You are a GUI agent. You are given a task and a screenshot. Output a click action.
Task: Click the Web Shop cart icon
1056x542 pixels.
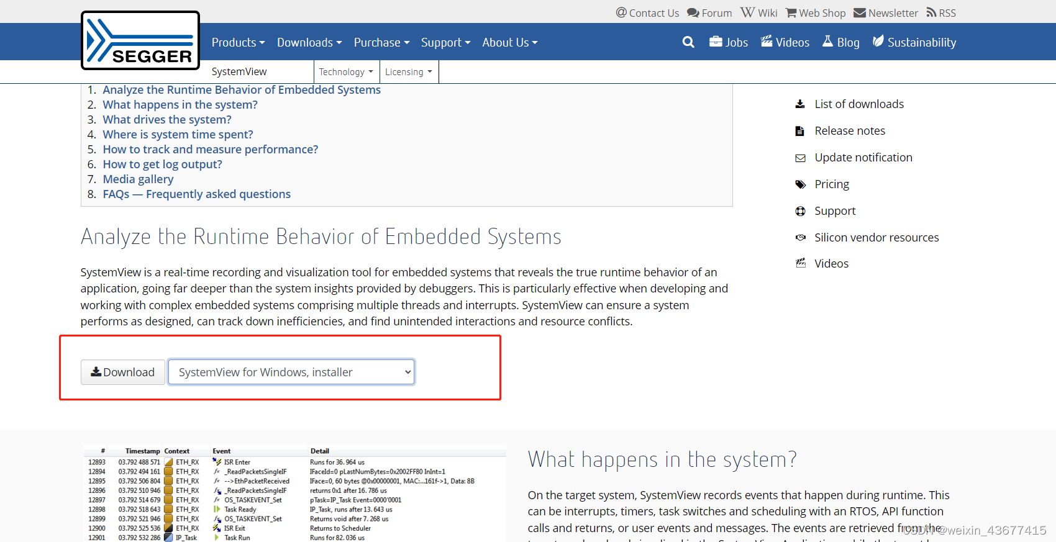pyautogui.click(x=791, y=12)
